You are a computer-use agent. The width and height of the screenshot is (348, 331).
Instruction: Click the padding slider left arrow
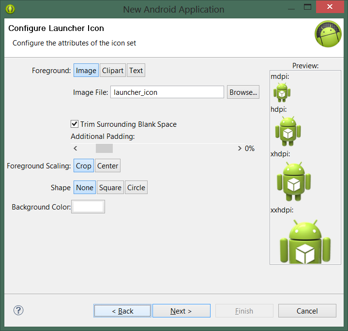point(76,148)
